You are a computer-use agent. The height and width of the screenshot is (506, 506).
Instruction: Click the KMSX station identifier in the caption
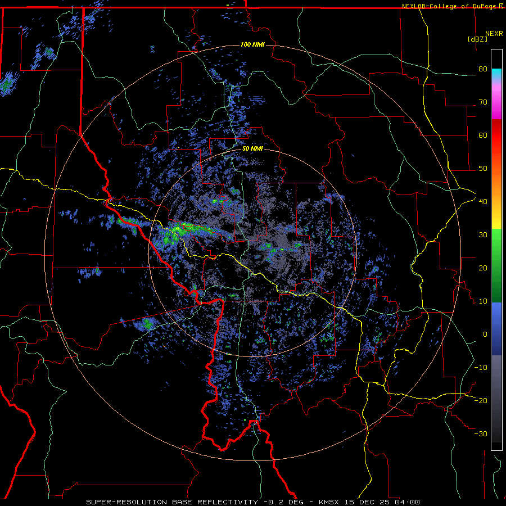[x=330, y=502]
